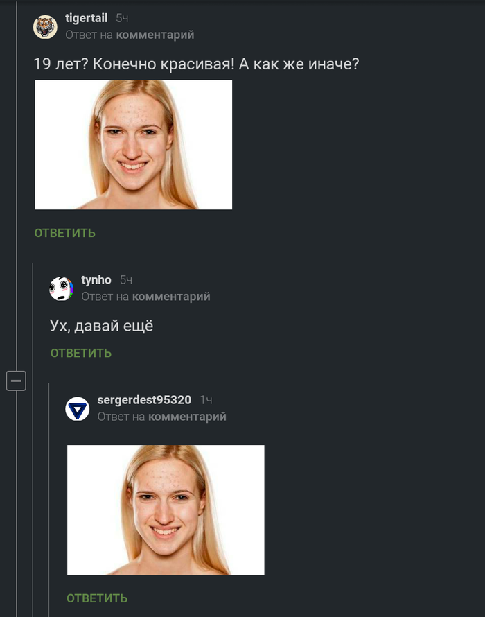Enlarge the image in tigertail's comment
485x617 pixels.
[133, 144]
